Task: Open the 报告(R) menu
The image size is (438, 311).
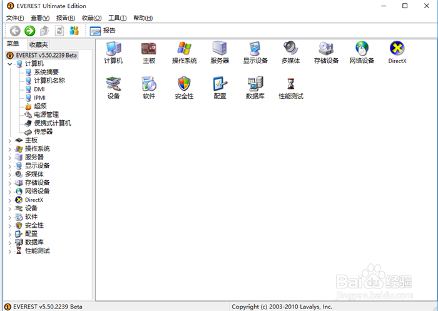Action: click(66, 18)
